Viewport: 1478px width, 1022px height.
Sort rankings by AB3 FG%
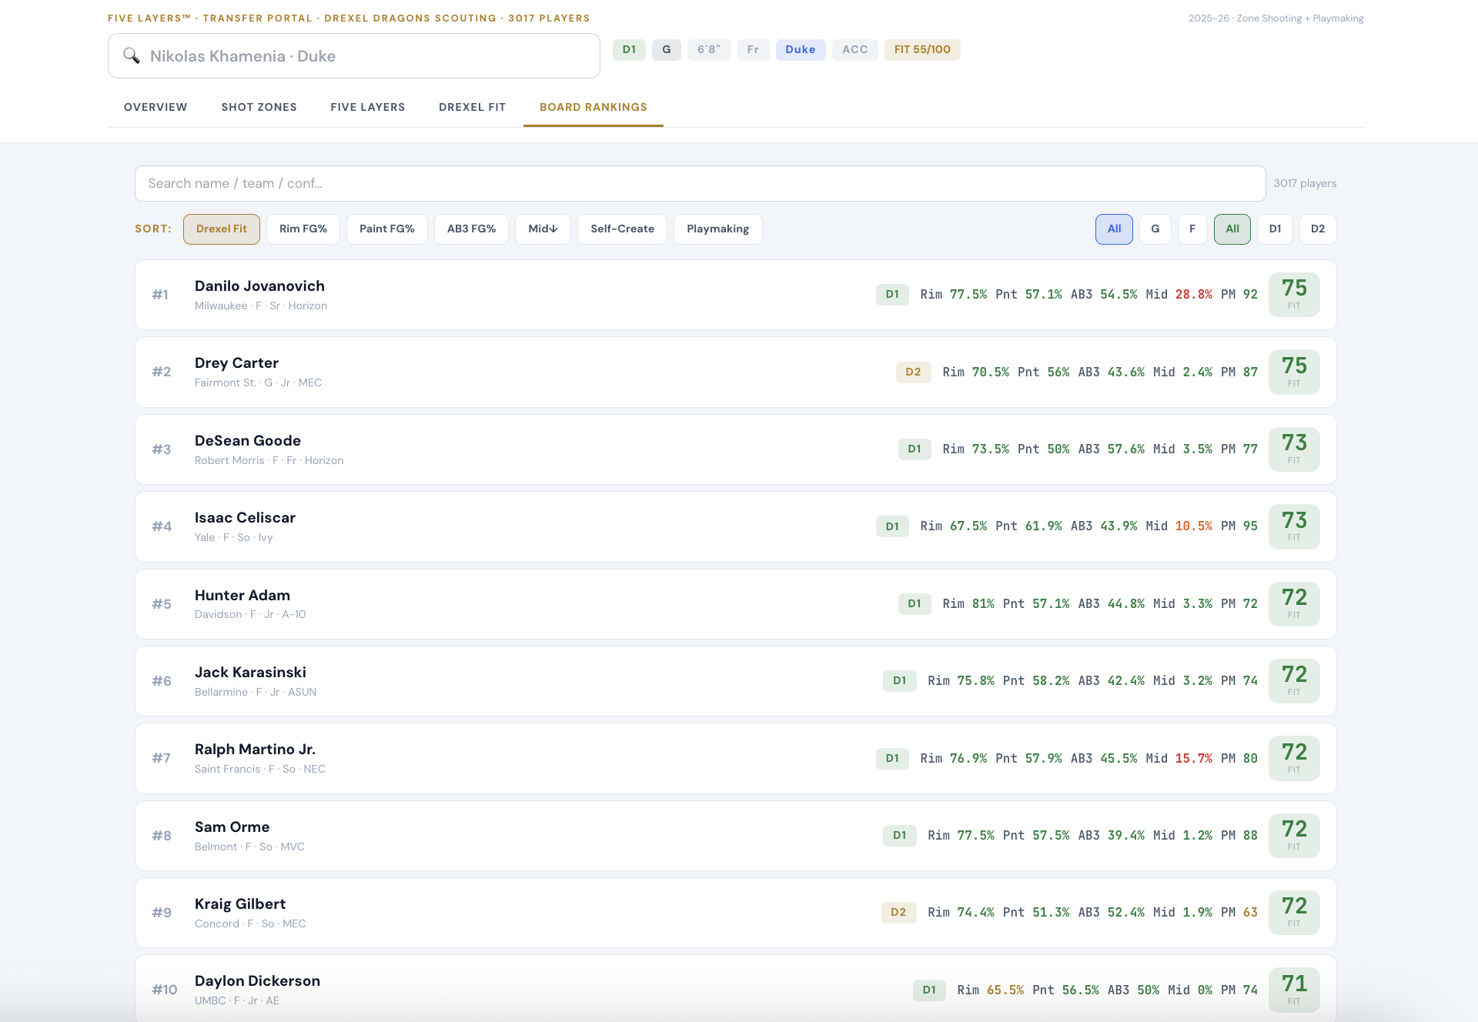pos(471,229)
